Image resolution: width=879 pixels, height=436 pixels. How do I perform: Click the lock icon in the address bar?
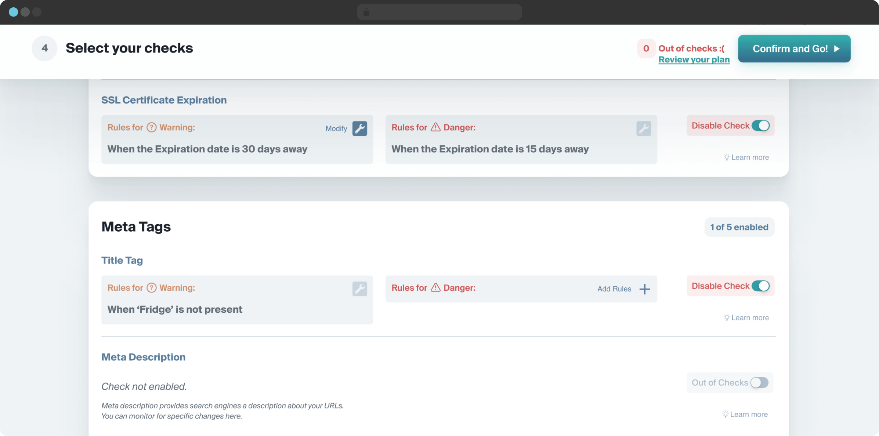click(x=366, y=12)
